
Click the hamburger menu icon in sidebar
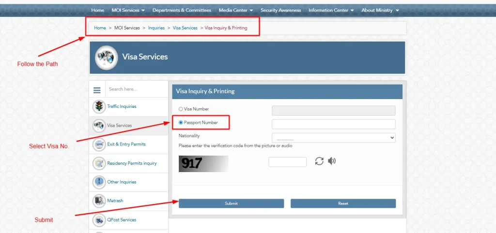coord(97,90)
